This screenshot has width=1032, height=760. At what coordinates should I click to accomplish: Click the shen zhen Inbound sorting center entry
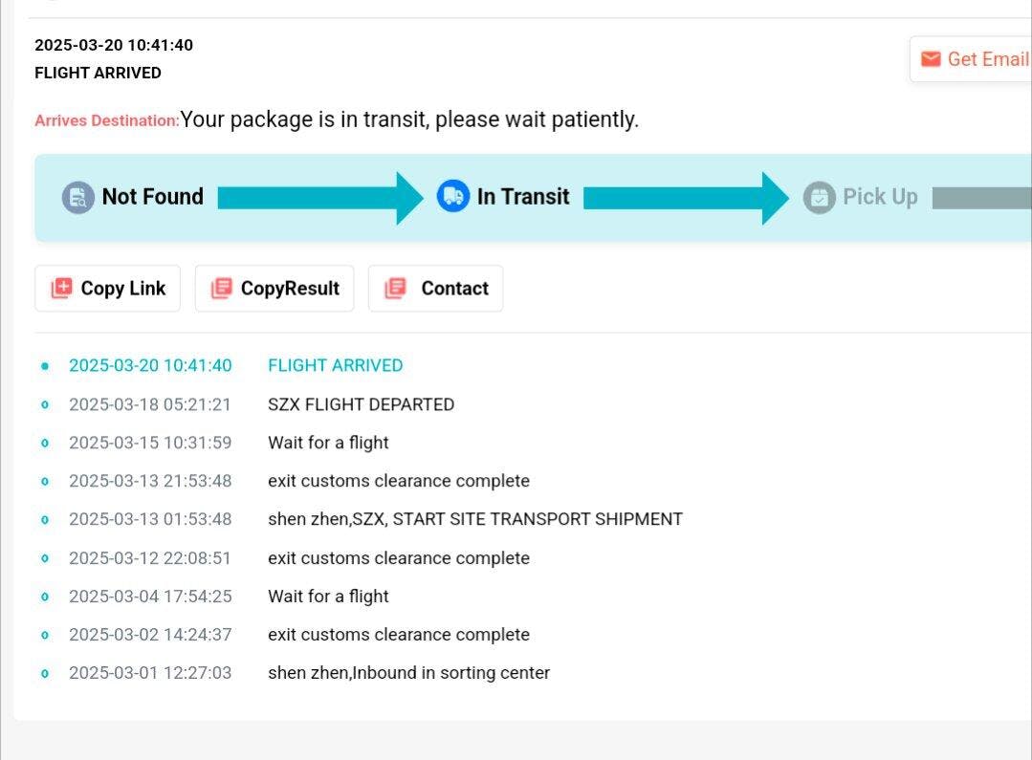tap(408, 673)
